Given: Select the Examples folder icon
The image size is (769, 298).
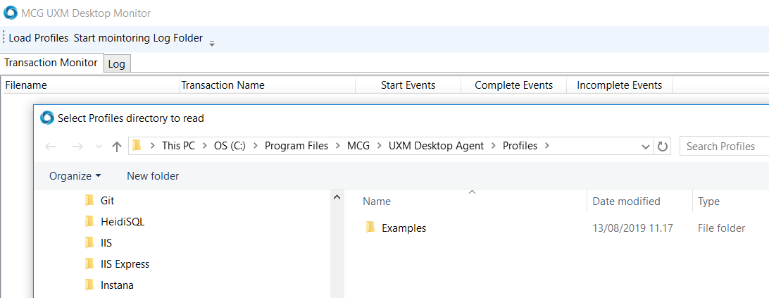Looking at the screenshot, I should point(370,228).
